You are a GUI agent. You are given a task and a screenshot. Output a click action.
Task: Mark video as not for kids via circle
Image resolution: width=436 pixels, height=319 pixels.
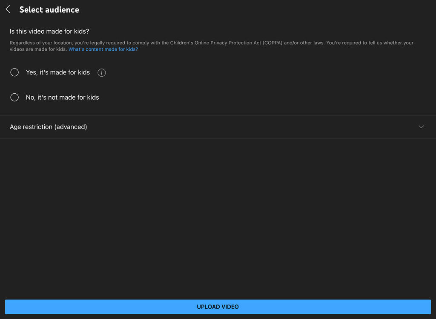click(14, 98)
